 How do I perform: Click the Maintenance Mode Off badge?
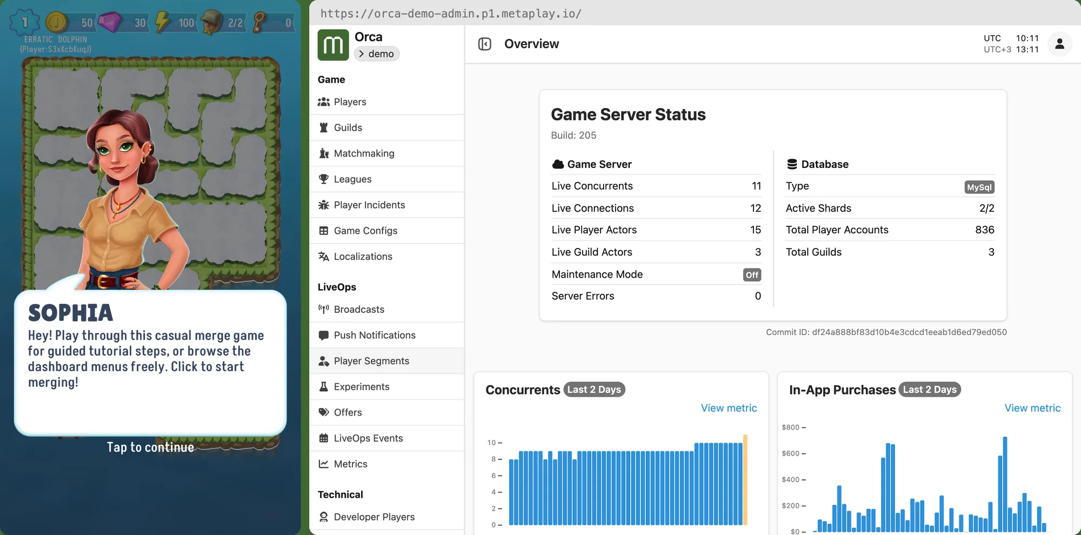coord(752,275)
